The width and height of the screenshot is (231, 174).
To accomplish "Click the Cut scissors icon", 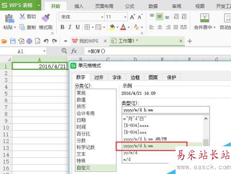I will 22,16.
